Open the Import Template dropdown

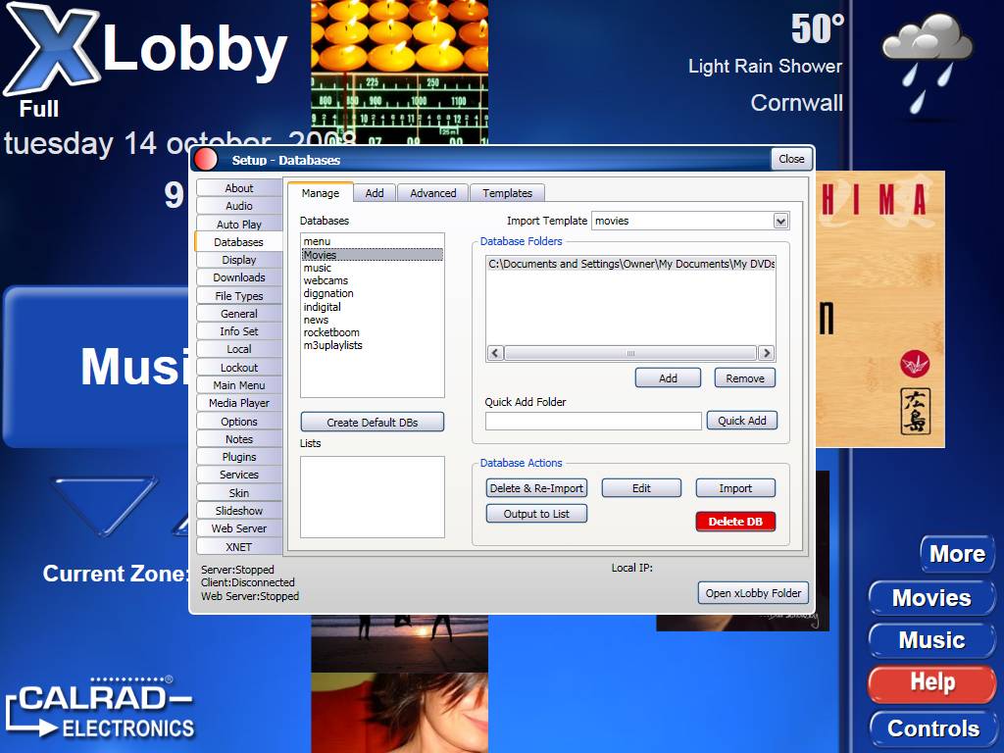[779, 221]
